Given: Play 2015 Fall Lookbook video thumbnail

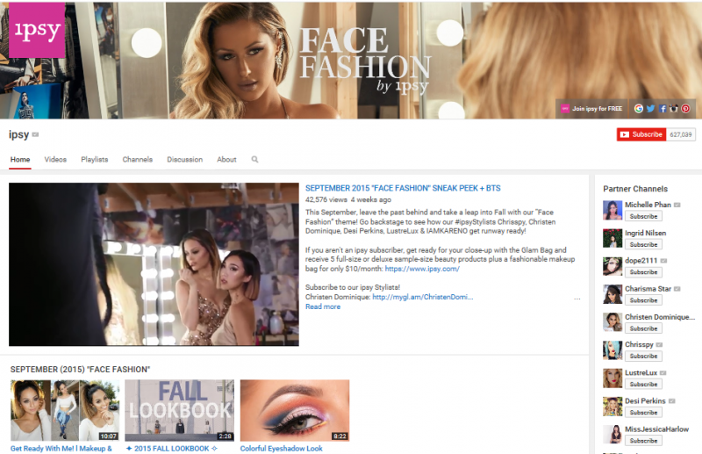Looking at the screenshot, I should [x=179, y=410].
